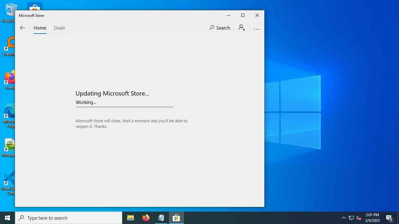Viewport: 399px width, 224px height.
Task: Click the muted volume tray icon
Action: 359,218
